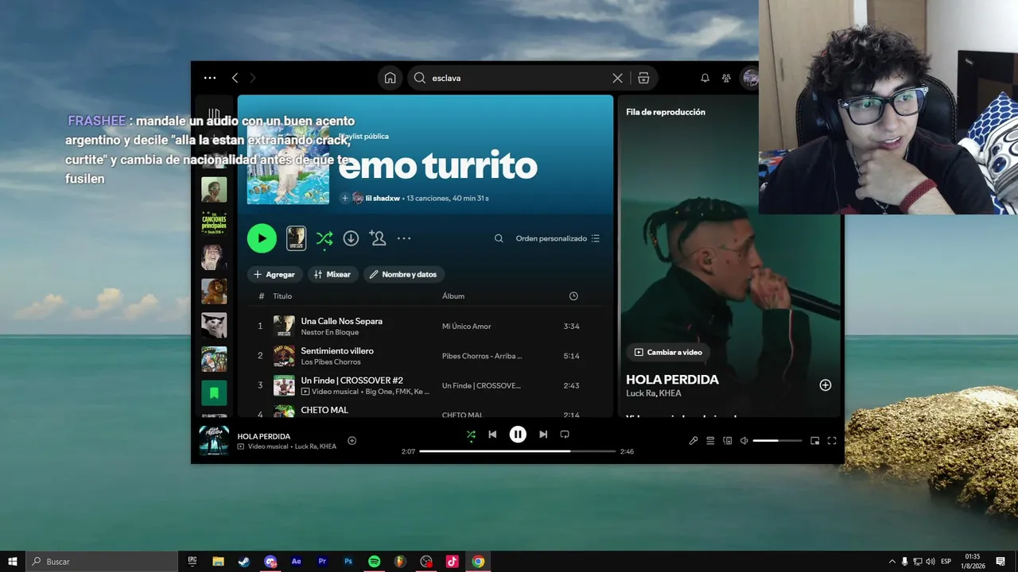This screenshot has height=572, width=1018.
Task: Open Steam from the taskbar
Action: point(244,562)
